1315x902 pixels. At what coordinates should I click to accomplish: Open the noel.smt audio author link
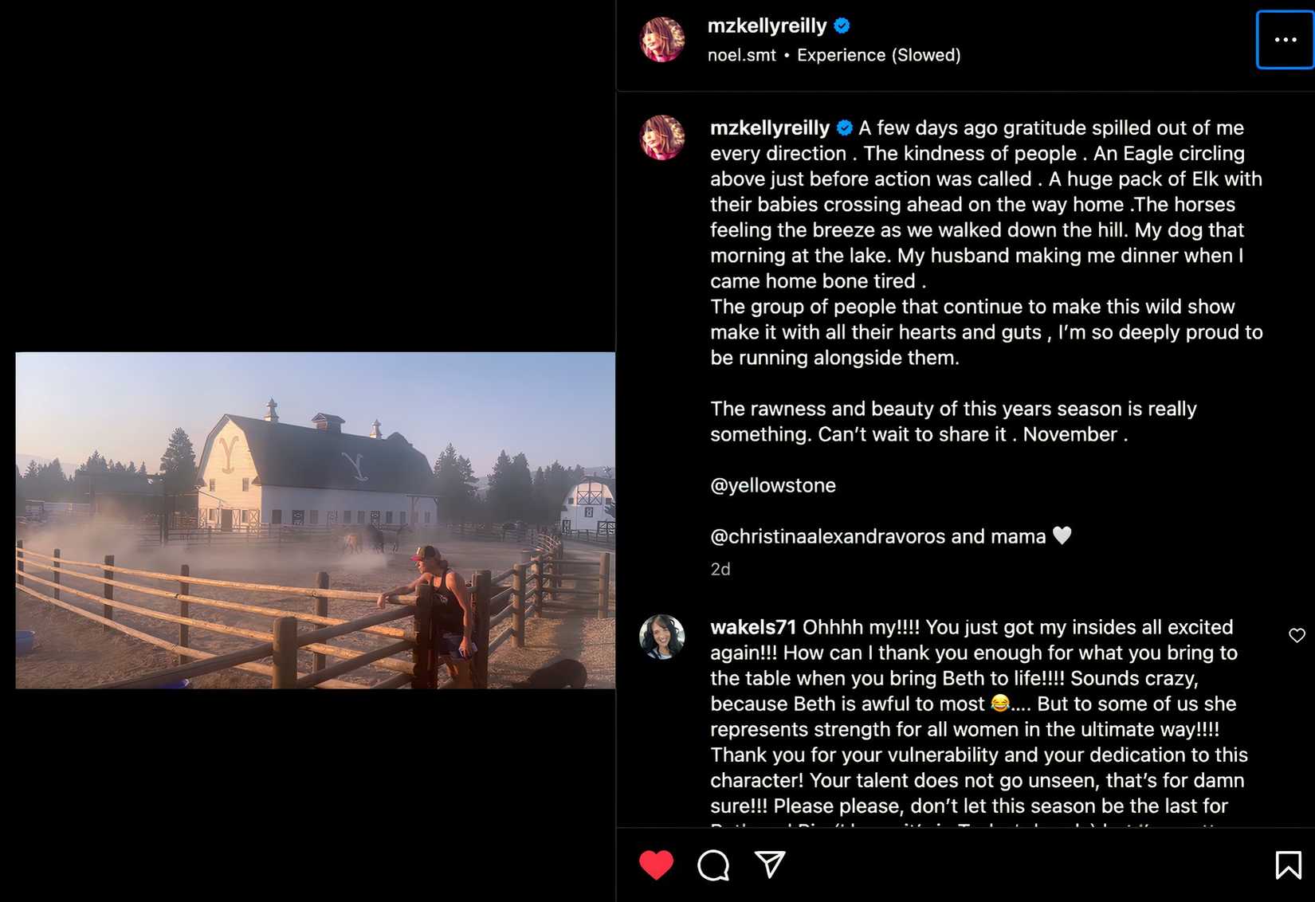pyautogui.click(x=741, y=56)
